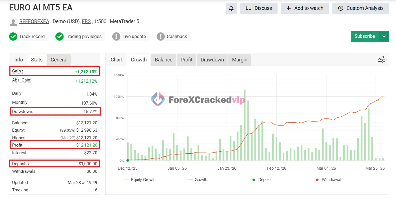The height and width of the screenshot is (199, 396).
Task: Select the Drawdown chart tab
Action: tap(212, 60)
